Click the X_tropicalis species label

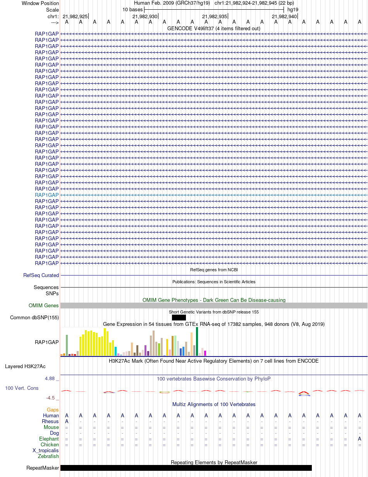pos(46,450)
